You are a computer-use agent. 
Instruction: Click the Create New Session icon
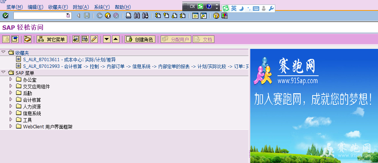(195, 16)
